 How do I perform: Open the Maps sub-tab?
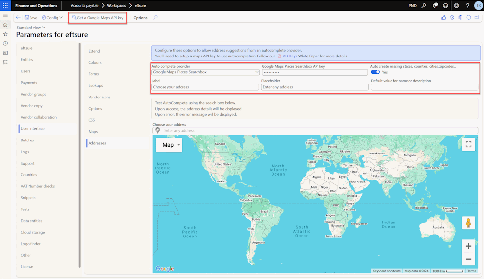(93, 131)
